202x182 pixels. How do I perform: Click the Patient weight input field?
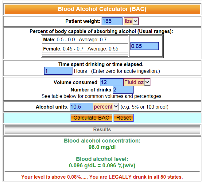(112, 21)
